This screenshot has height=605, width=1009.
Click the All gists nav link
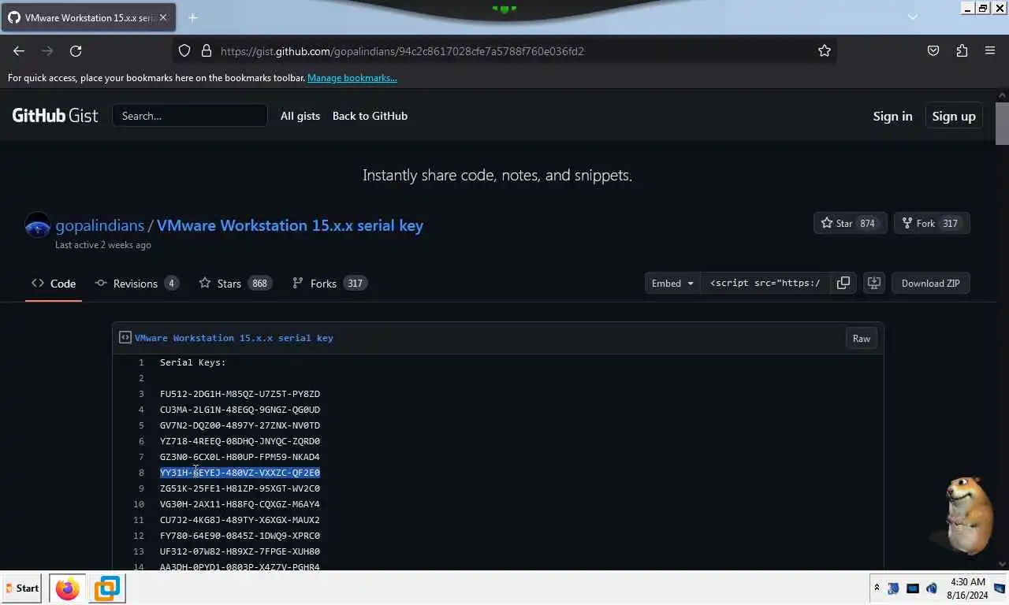point(300,116)
